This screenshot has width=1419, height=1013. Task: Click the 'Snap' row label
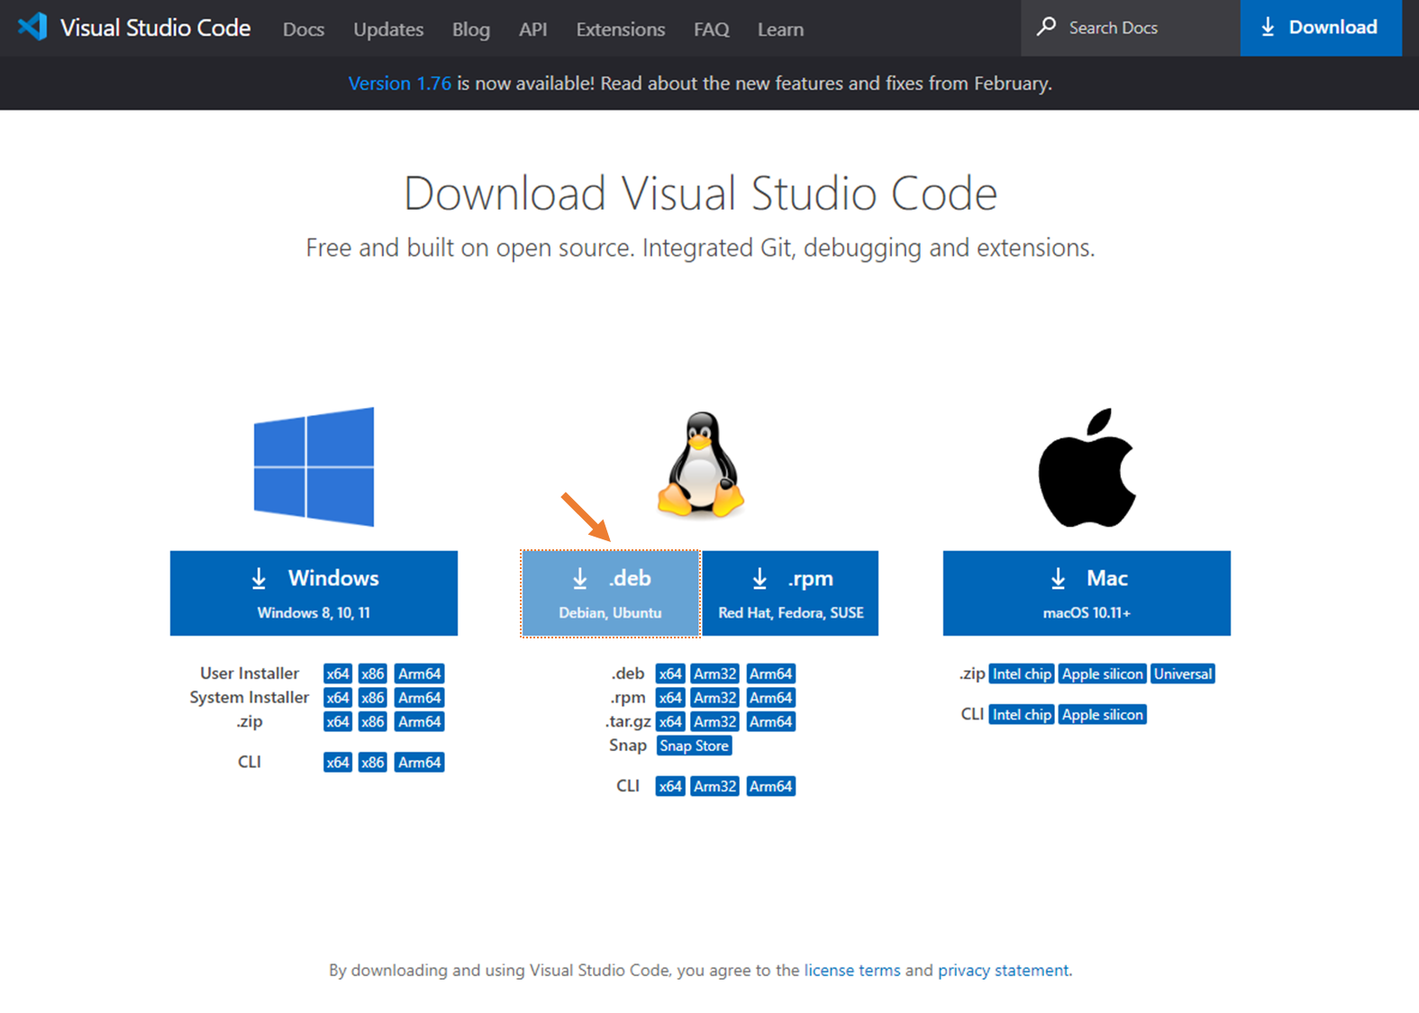pyautogui.click(x=628, y=746)
